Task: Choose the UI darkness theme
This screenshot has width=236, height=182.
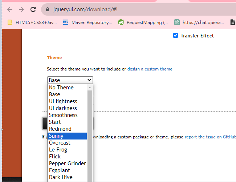Action: [67, 108]
